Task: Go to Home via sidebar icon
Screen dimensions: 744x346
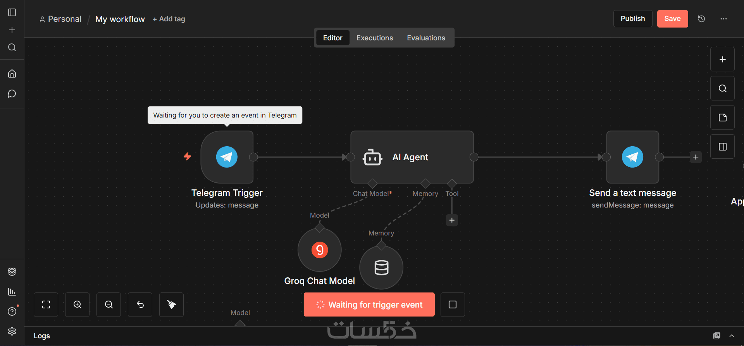Action: (x=12, y=73)
